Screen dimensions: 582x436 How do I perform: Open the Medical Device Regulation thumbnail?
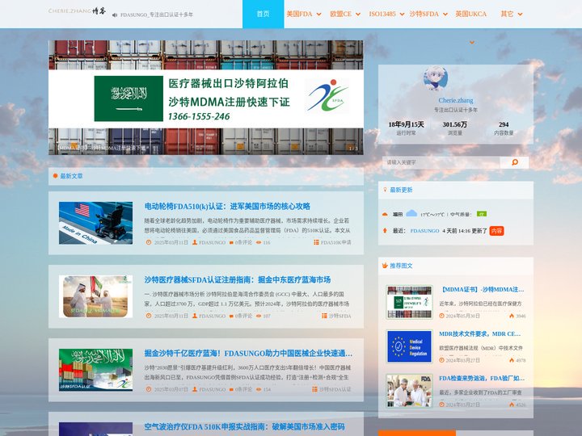409,346
